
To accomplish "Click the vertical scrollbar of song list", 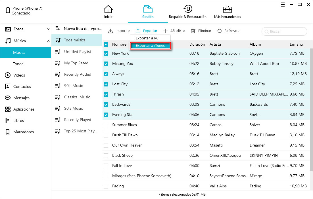I will pos(311,109).
